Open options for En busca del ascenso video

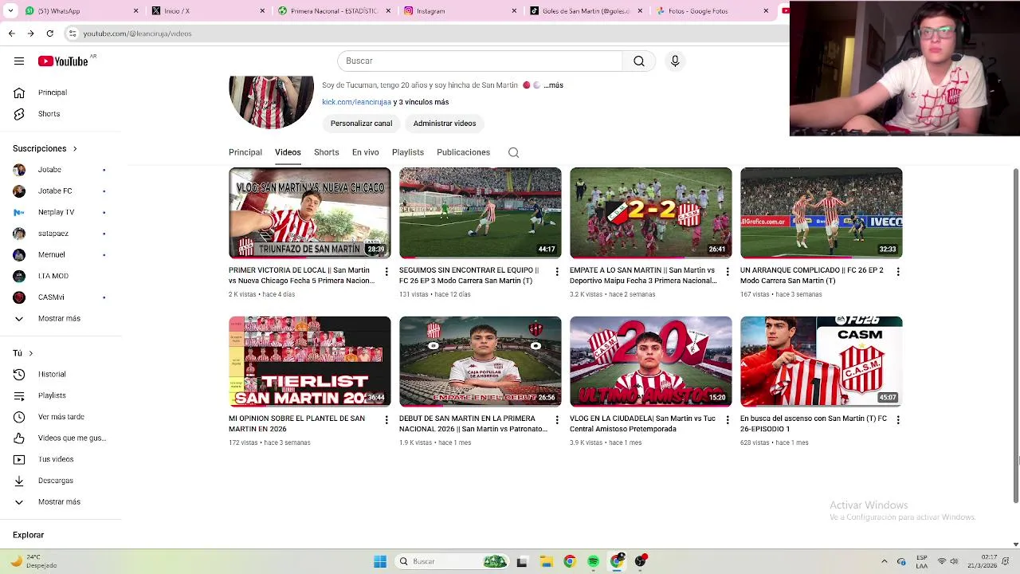click(898, 420)
